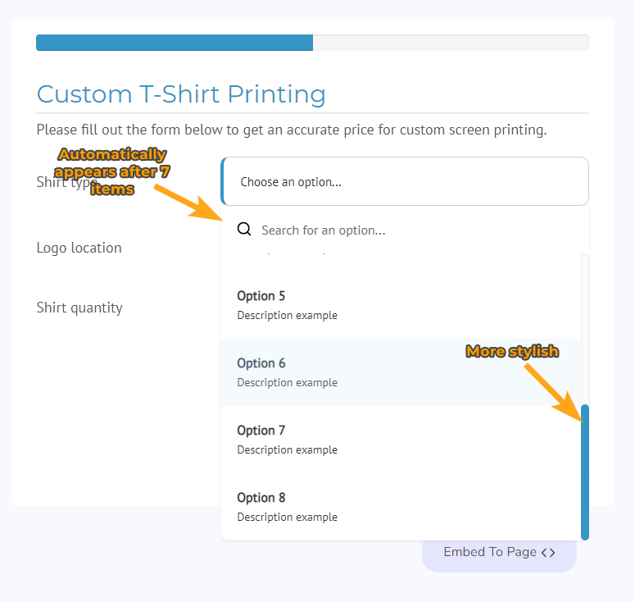Click the empty gray part of progress bar
The height and width of the screenshot is (602, 635).
pyautogui.click(x=451, y=43)
